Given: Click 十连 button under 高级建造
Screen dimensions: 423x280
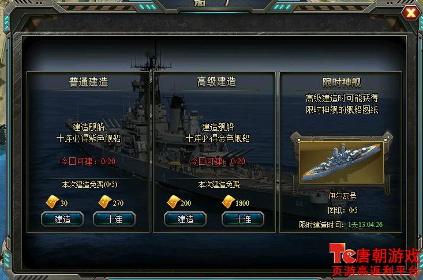Looking at the screenshot, I should (243, 219).
